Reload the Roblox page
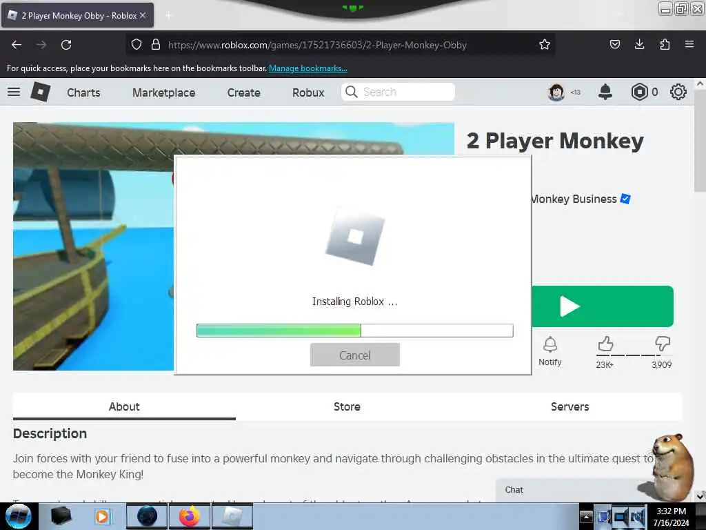The height and width of the screenshot is (530, 706). [x=66, y=45]
